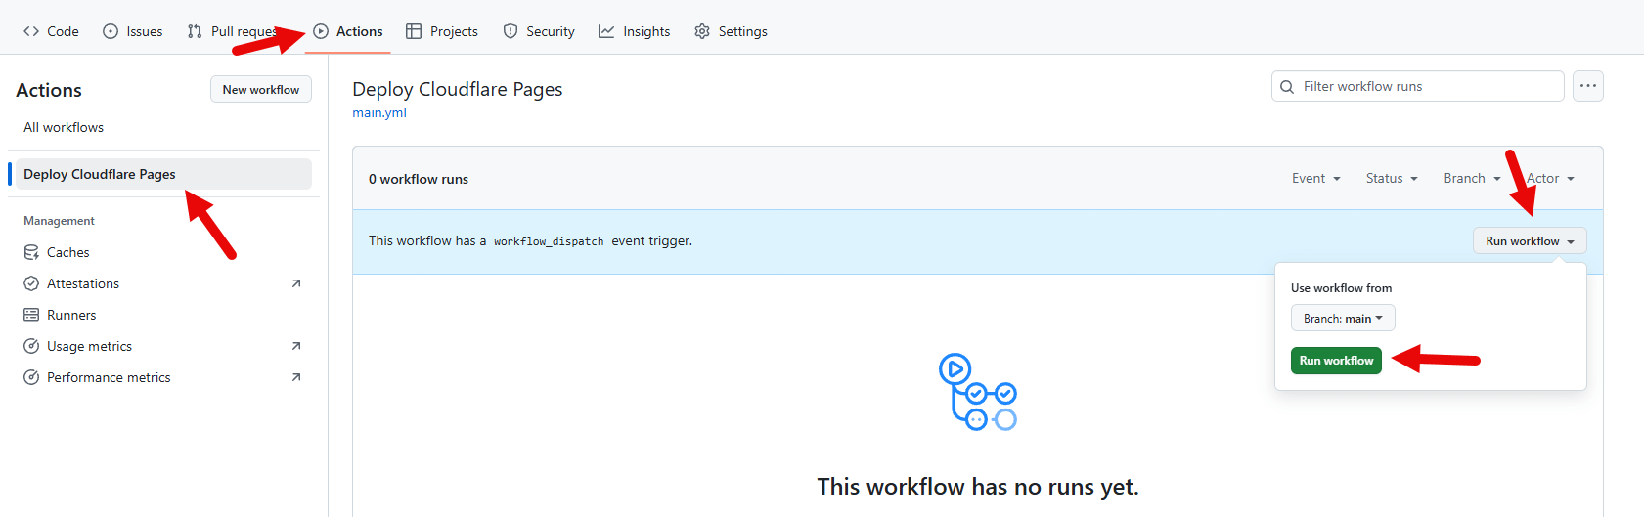Click the Issues circle-dot icon
The image size is (1644, 517).
coord(111,31)
